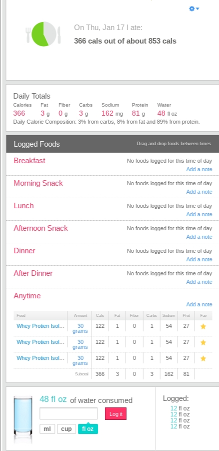Image resolution: width=219 pixels, height=451 pixels.
Task: Toggle favorite star on second whey protein row
Action: tap(203, 342)
